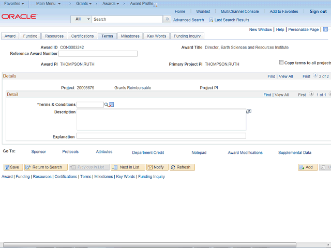Click the Add button
Image resolution: width=331 pixels, height=248 pixels.
pos(308,167)
